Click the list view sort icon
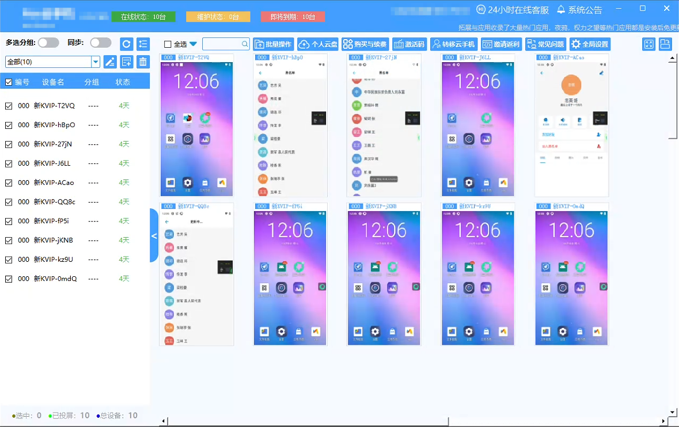The height and width of the screenshot is (427, 679). (143, 44)
